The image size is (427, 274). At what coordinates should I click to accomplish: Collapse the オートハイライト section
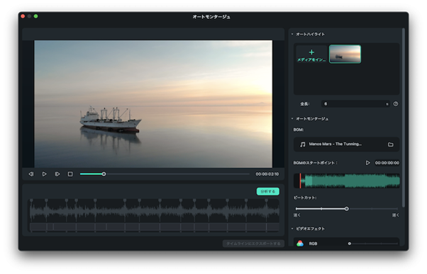pos(292,34)
